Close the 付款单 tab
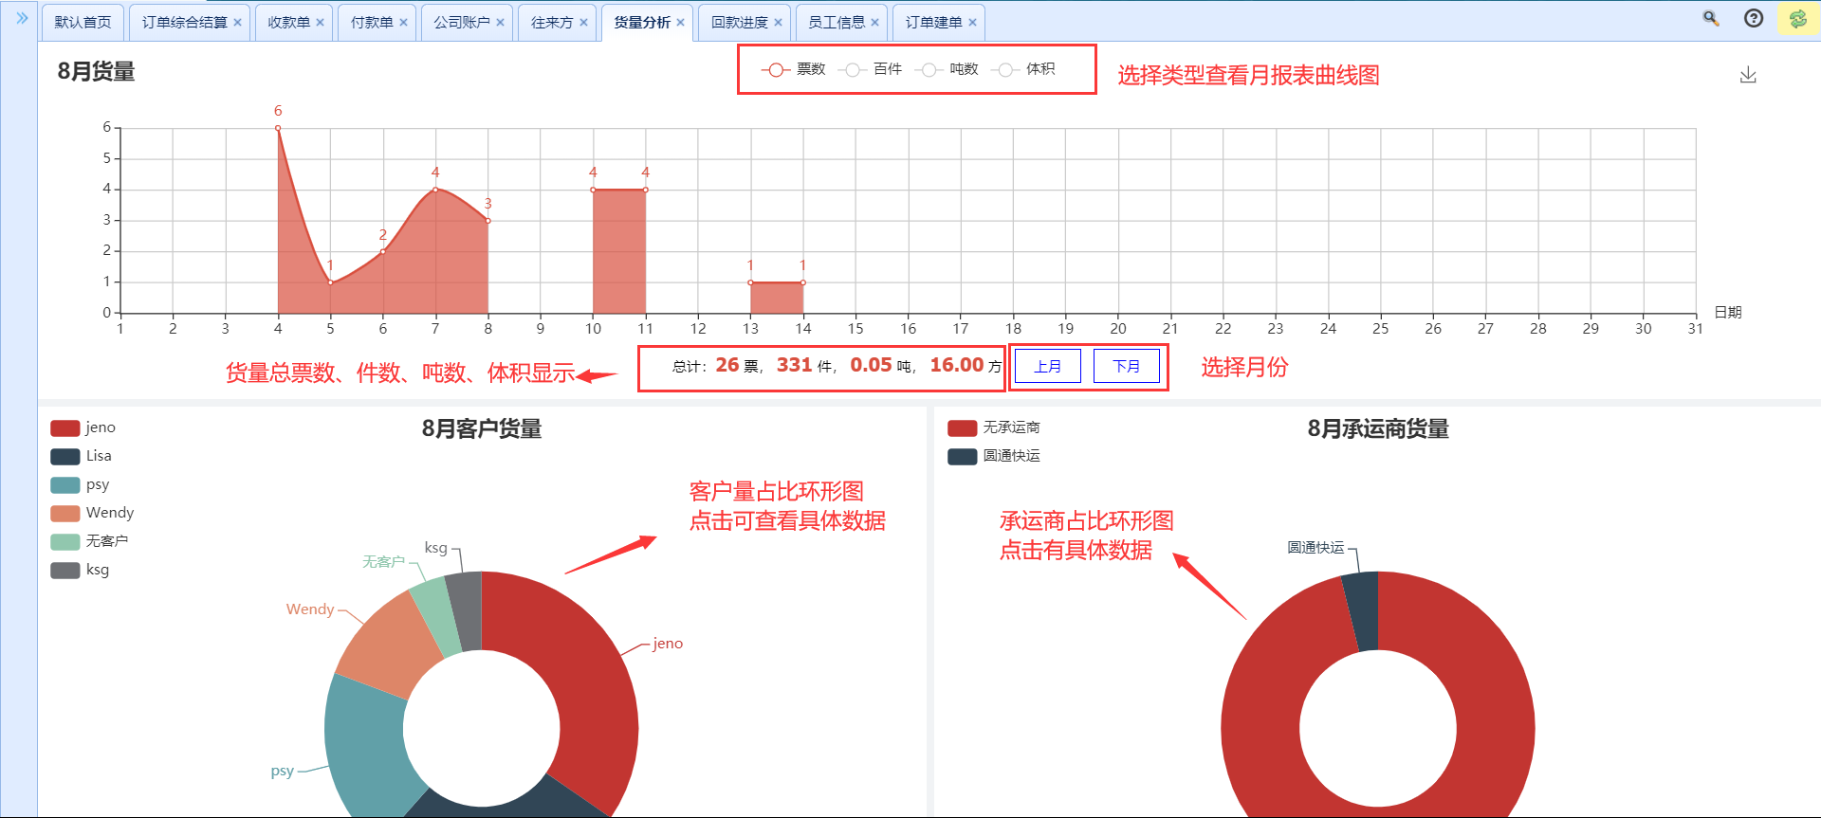This screenshot has width=1821, height=818. pyautogui.click(x=403, y=23)
